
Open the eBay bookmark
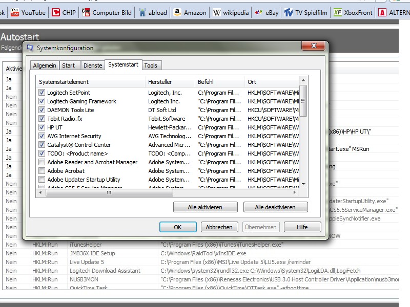(266, 12)
